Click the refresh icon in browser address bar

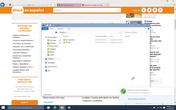[55, 5]
